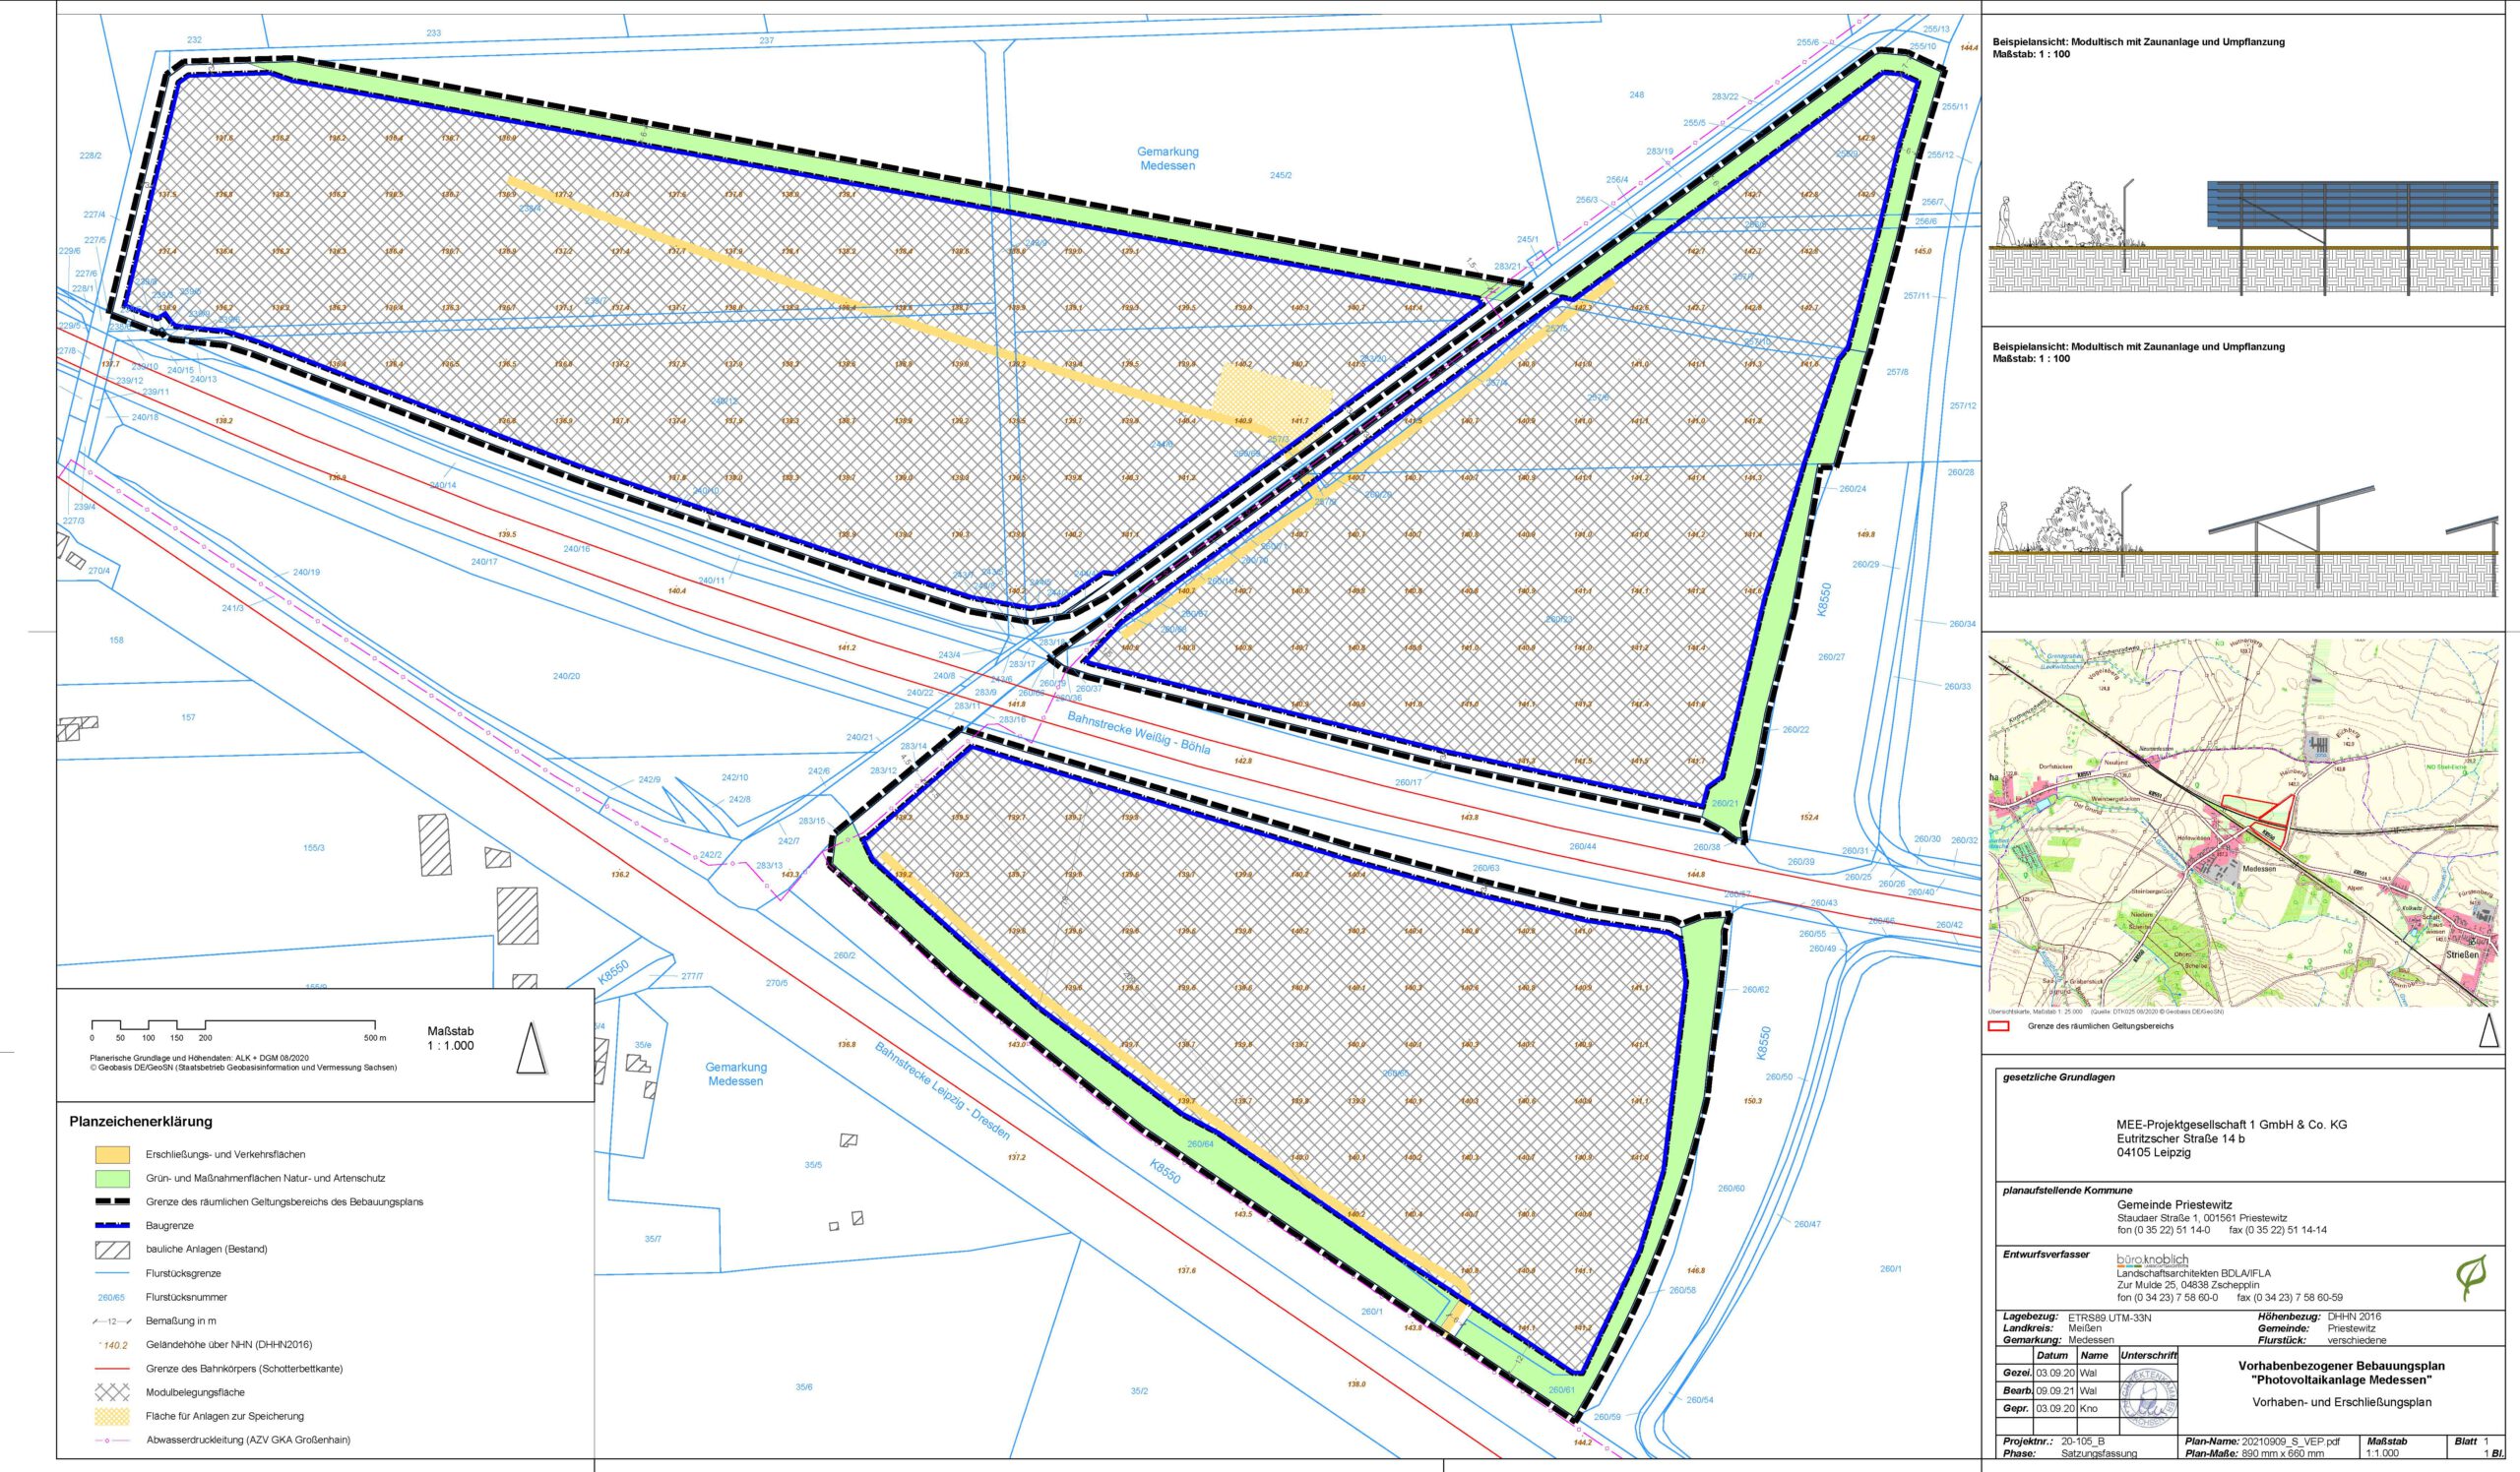2520x1472 pixels.
Task: Click the black dashed Geltungsbereich legend symbol
Action: click(113, 1202)
